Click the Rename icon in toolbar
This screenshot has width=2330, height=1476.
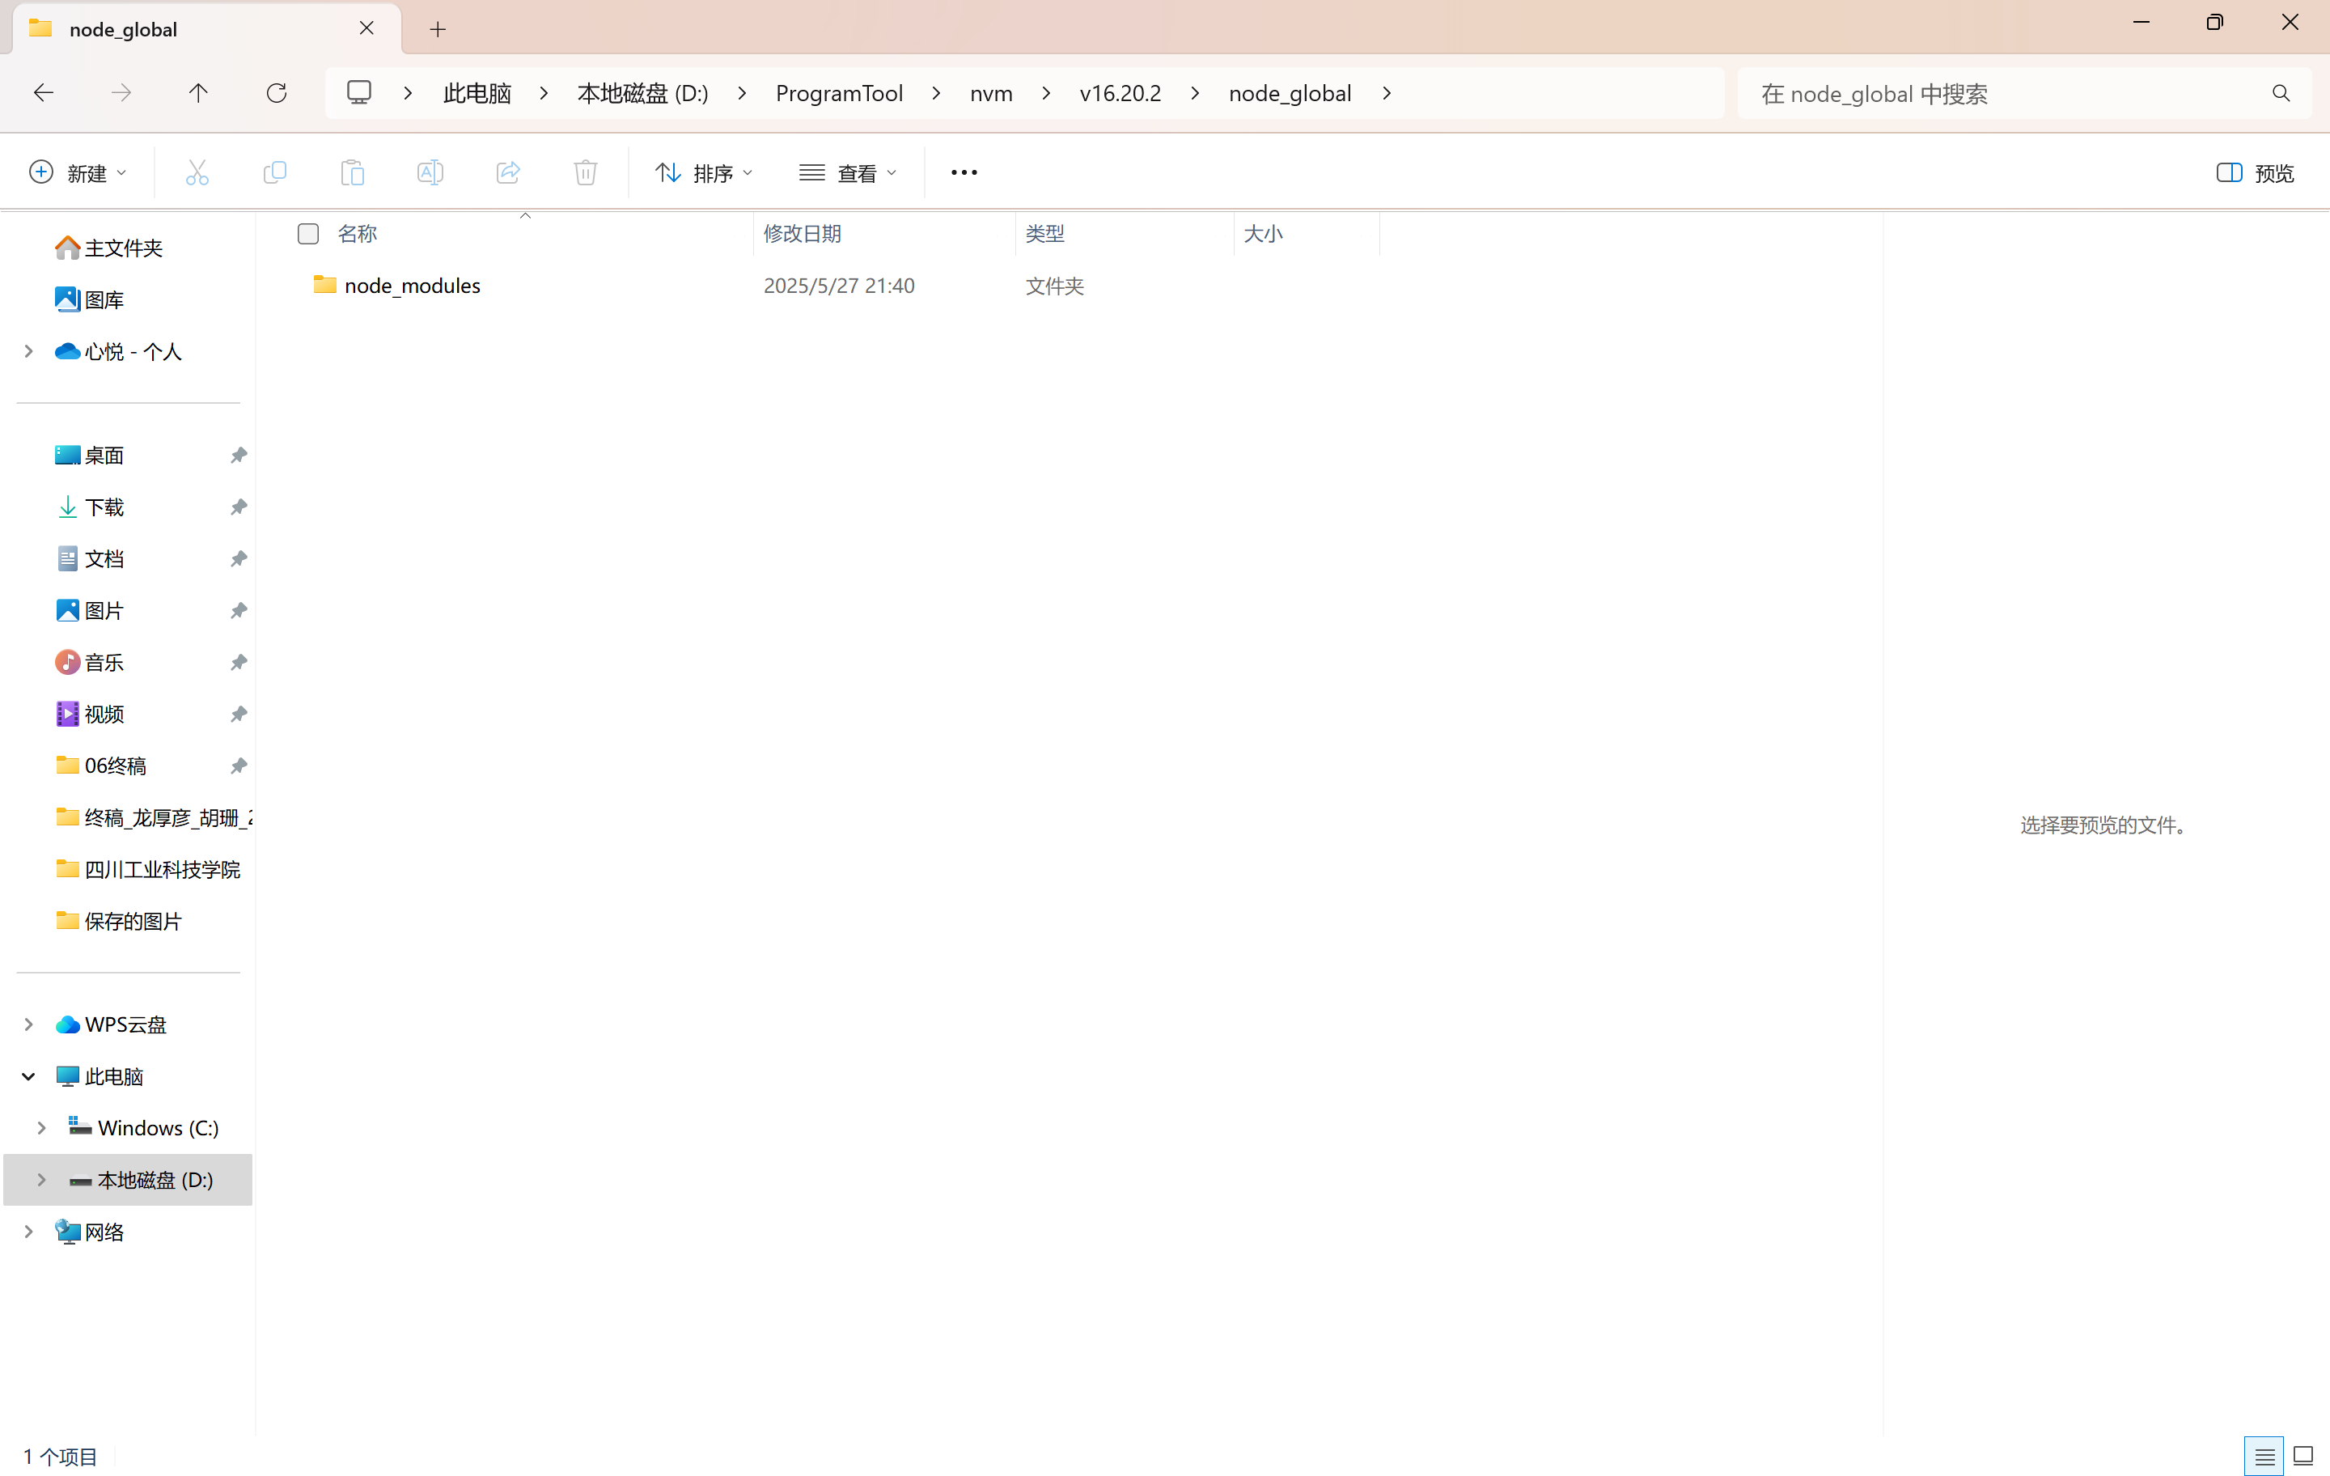pyautogui.click(x=430, y=172)
